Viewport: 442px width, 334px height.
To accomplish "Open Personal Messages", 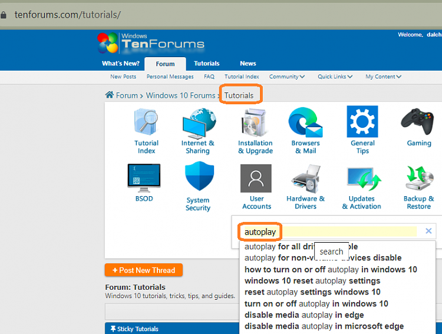I will click(170, 77).
